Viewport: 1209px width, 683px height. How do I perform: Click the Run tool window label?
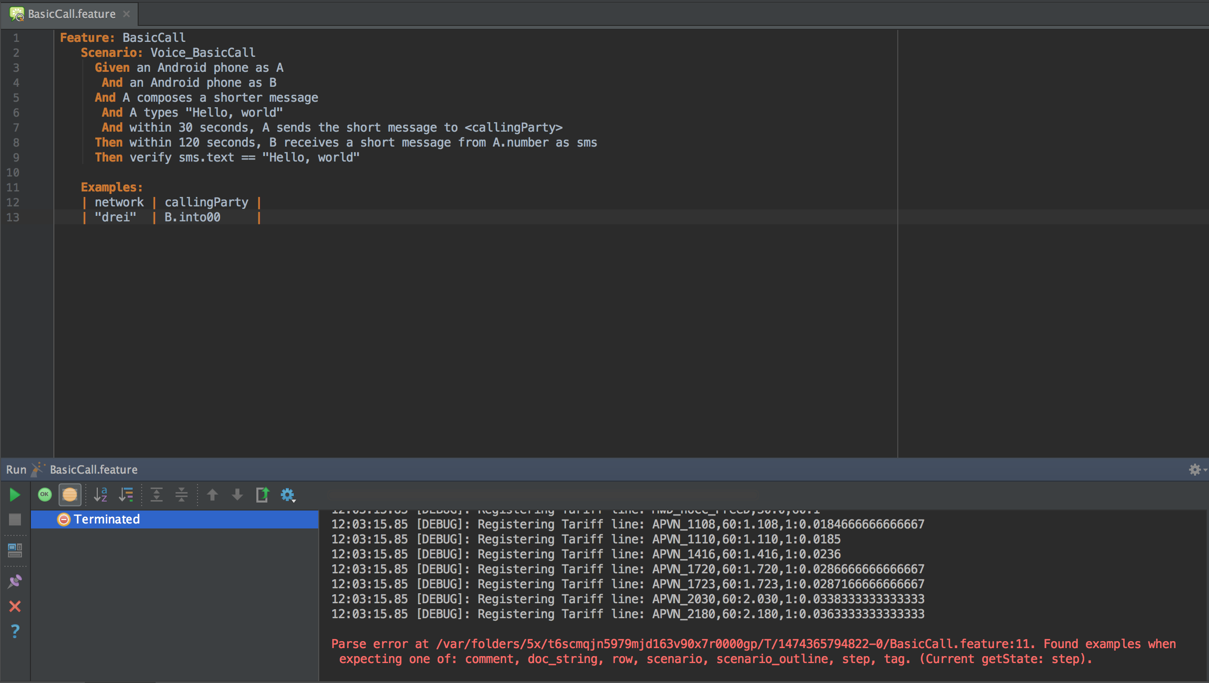click(16, 470)
